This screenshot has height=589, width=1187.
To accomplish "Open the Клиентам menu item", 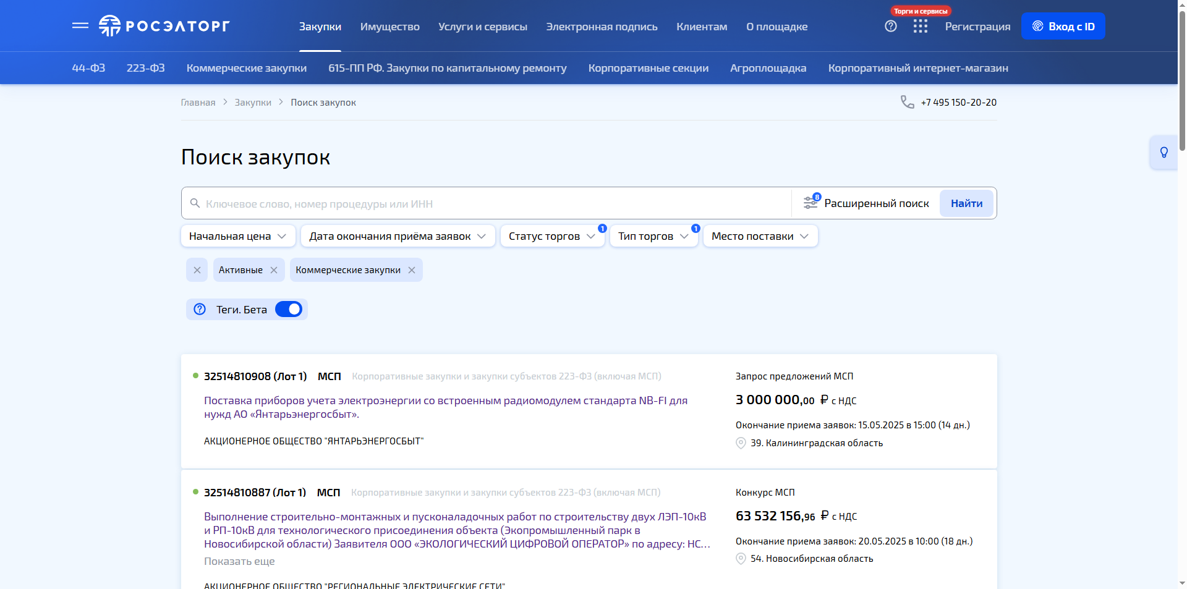I will pos(702,27).
